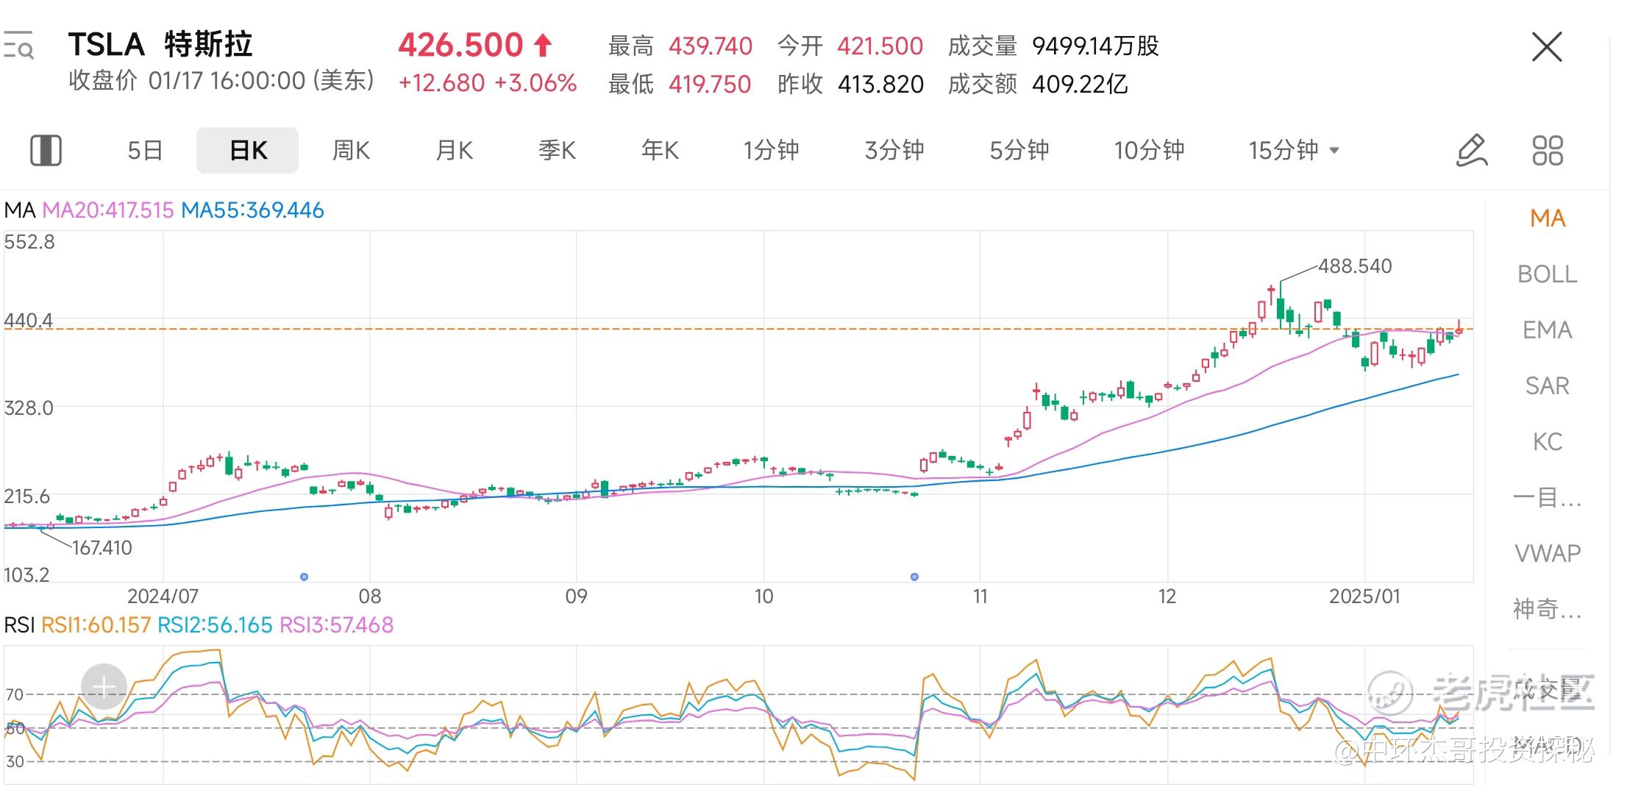Click the MA55:369.446 legend label
Image resolution: width=1627 pixels, height=787 pixels.
pyautogui.click(x=252, y=210)
